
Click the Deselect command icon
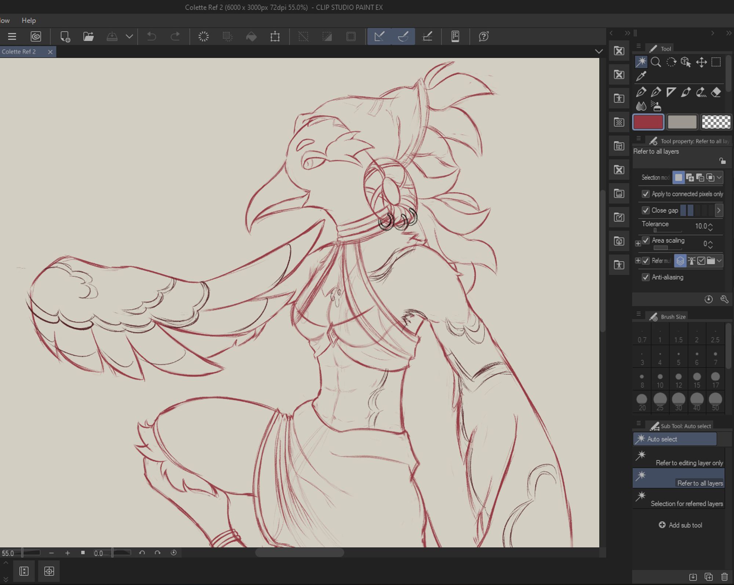click(303, 36)
